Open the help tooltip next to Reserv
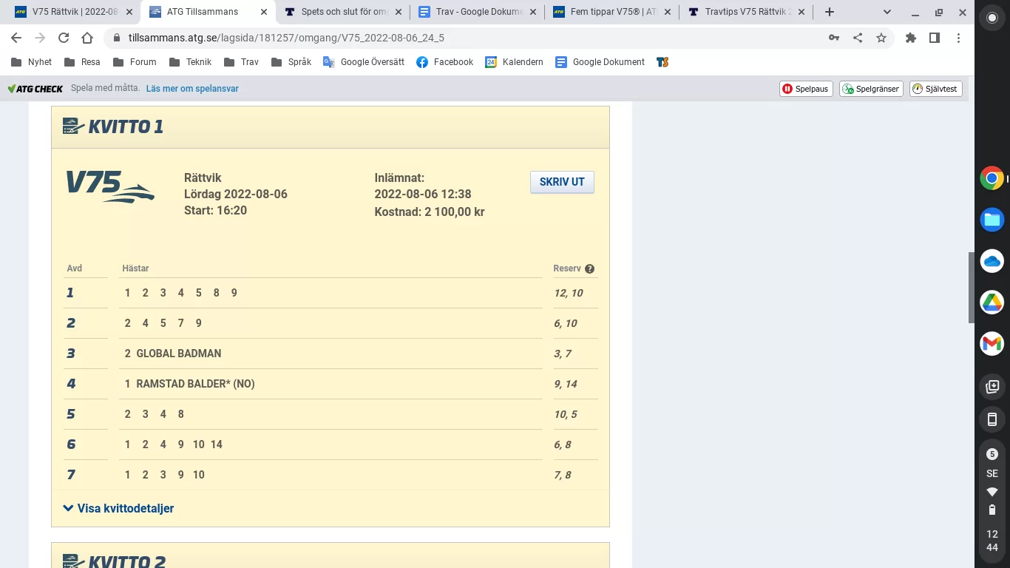Viewport: 1010px width, 568px height. 589,268
